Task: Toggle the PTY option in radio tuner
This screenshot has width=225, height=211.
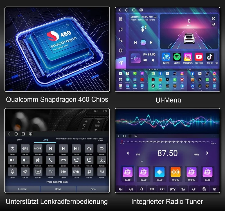Action: [173, 189]
